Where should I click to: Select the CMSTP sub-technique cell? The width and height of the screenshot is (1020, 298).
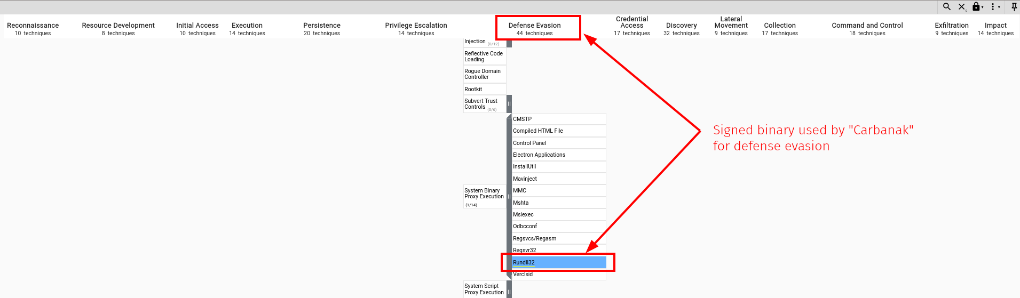coord(558,119)
